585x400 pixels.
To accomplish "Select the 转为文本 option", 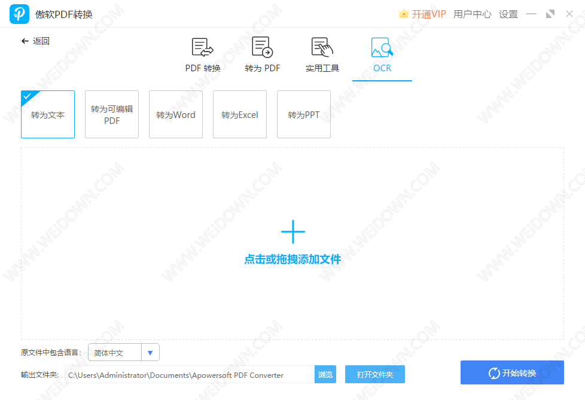I will pos(48,114).
